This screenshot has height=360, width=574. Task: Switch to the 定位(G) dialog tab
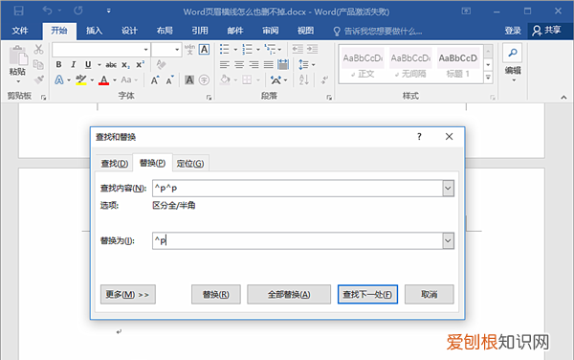(x=190, y=164)
